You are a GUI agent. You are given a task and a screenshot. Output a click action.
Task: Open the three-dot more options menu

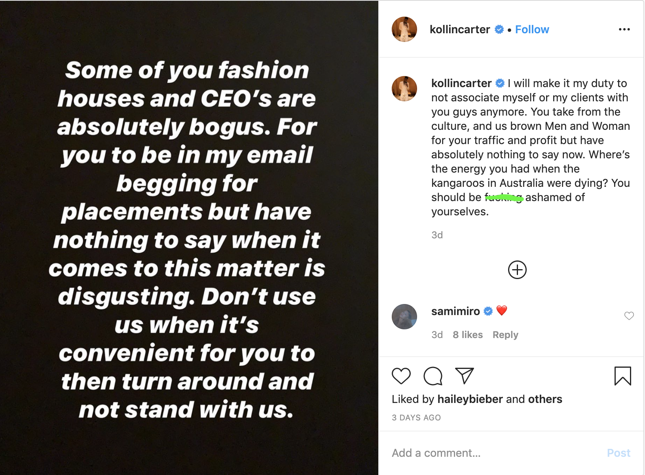[624, 29]
